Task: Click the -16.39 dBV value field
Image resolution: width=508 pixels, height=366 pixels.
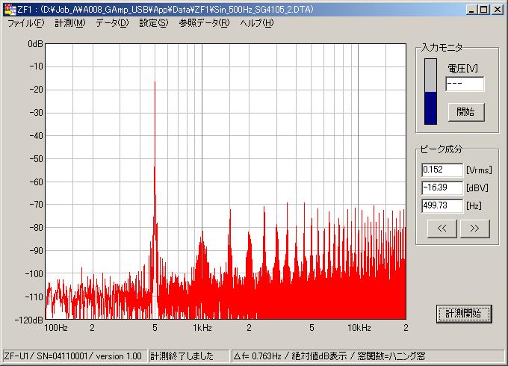Action: tap(442, 187)
